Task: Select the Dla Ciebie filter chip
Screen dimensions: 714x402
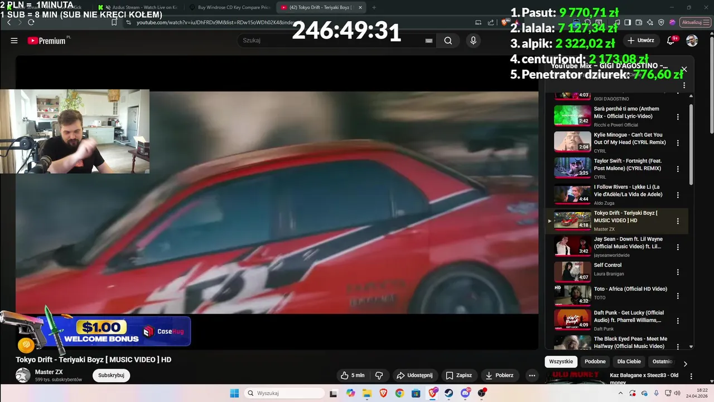Action: coord(629,361)
